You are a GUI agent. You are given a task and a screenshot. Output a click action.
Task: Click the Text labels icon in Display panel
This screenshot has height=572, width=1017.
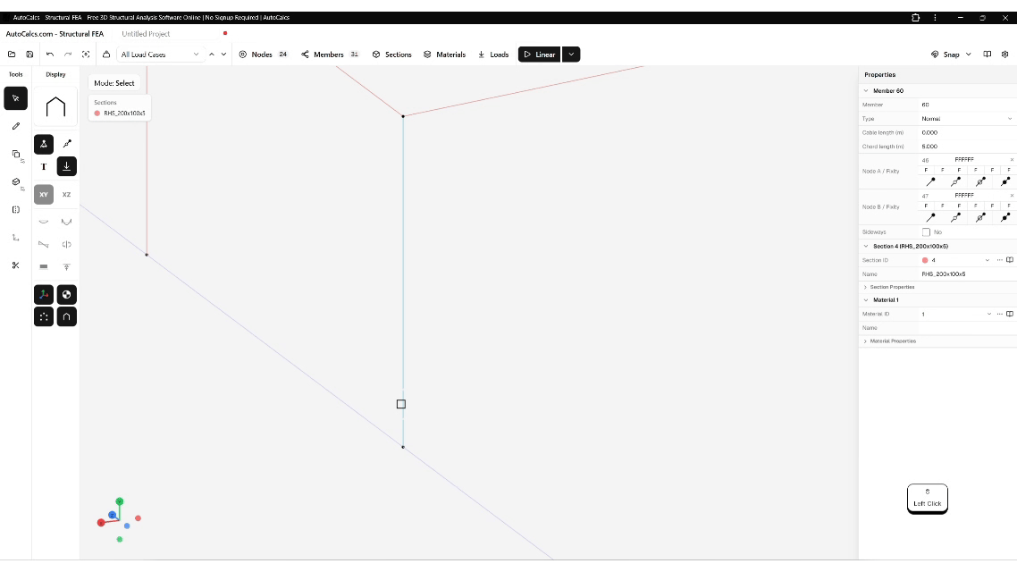pos(43,165)
